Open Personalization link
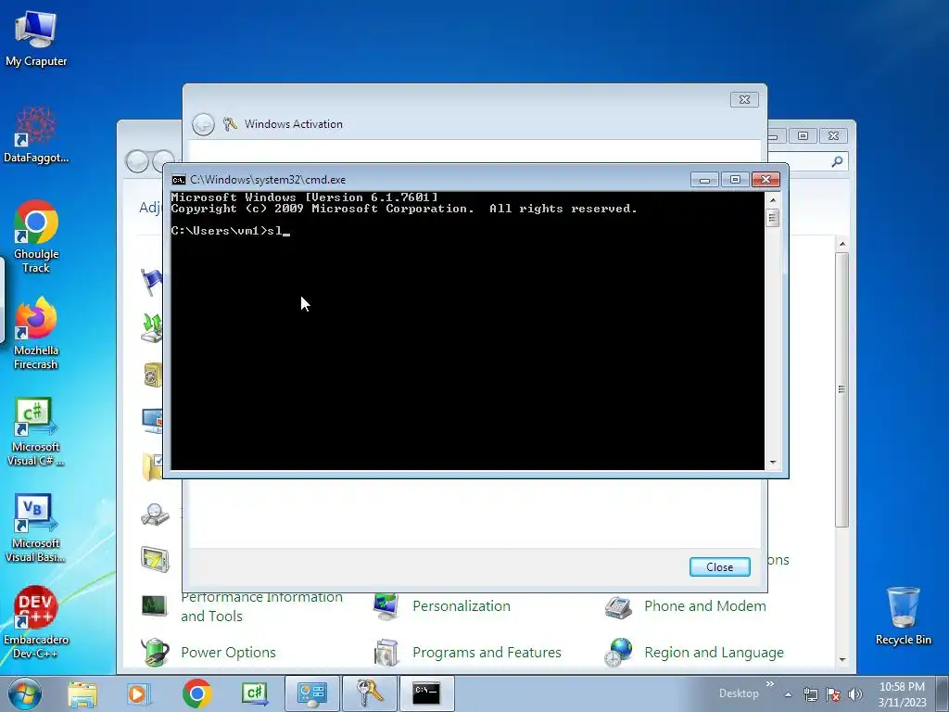The width and height of the screenshot is (949, 712). tap(462, 606)
